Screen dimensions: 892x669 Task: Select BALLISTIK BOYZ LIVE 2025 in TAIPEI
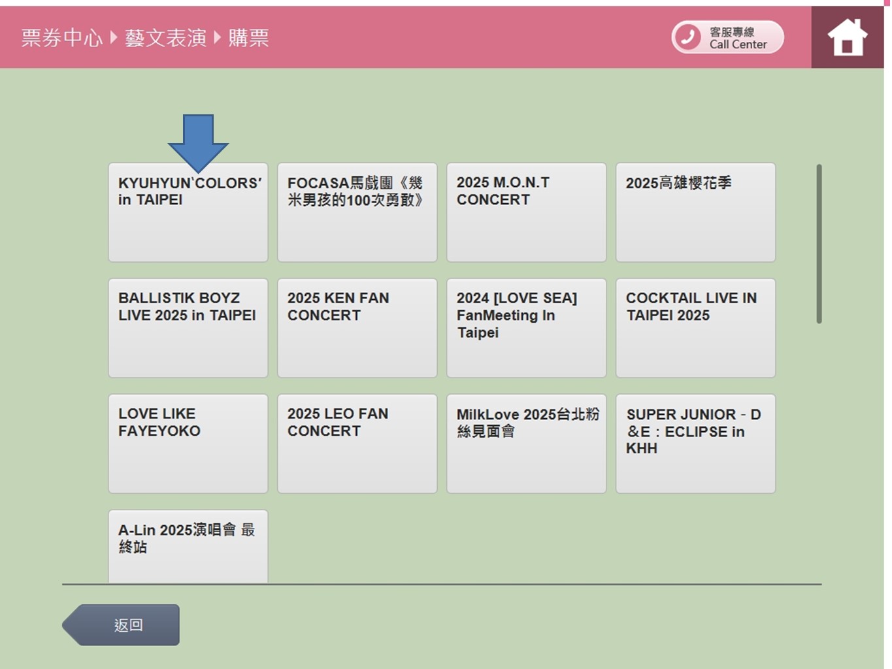pyautogui.click(x=188, y=328)
